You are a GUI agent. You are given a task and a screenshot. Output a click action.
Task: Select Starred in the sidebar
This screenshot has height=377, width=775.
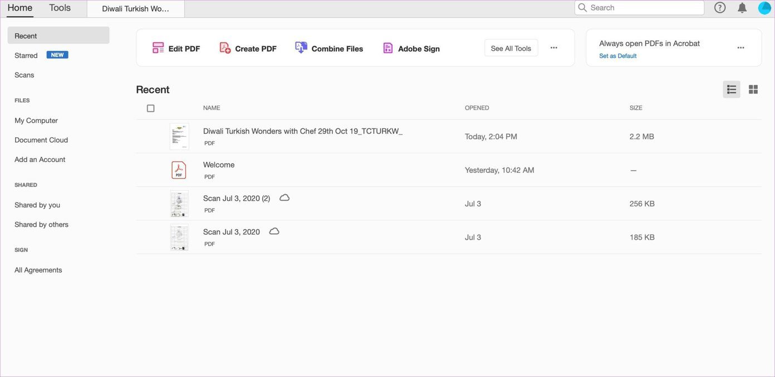[26, 56]
